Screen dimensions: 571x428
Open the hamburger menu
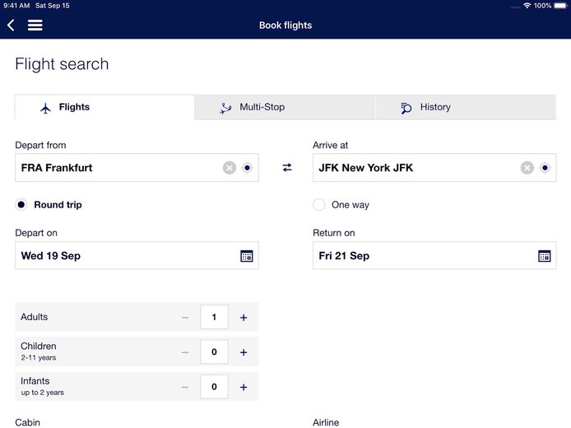click(35, 26)
